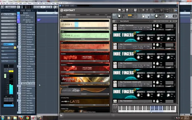Solo the First Sight track
Image resolution: width=192 pixels, height=120 pixels.
tap(25, 27)
